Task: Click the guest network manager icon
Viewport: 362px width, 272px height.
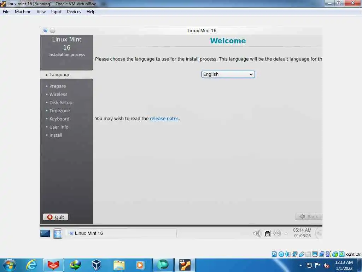Action: (x=267, y=234)
